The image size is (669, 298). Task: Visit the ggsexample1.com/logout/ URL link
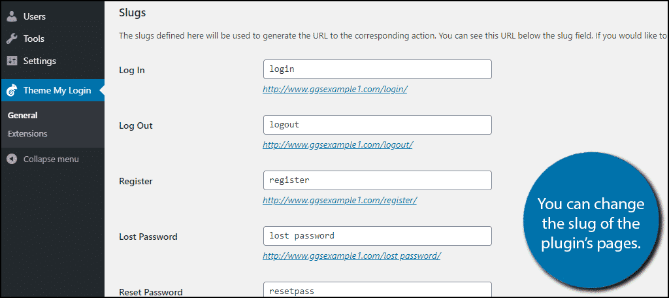pyautogui.click(x=338, y=145)
